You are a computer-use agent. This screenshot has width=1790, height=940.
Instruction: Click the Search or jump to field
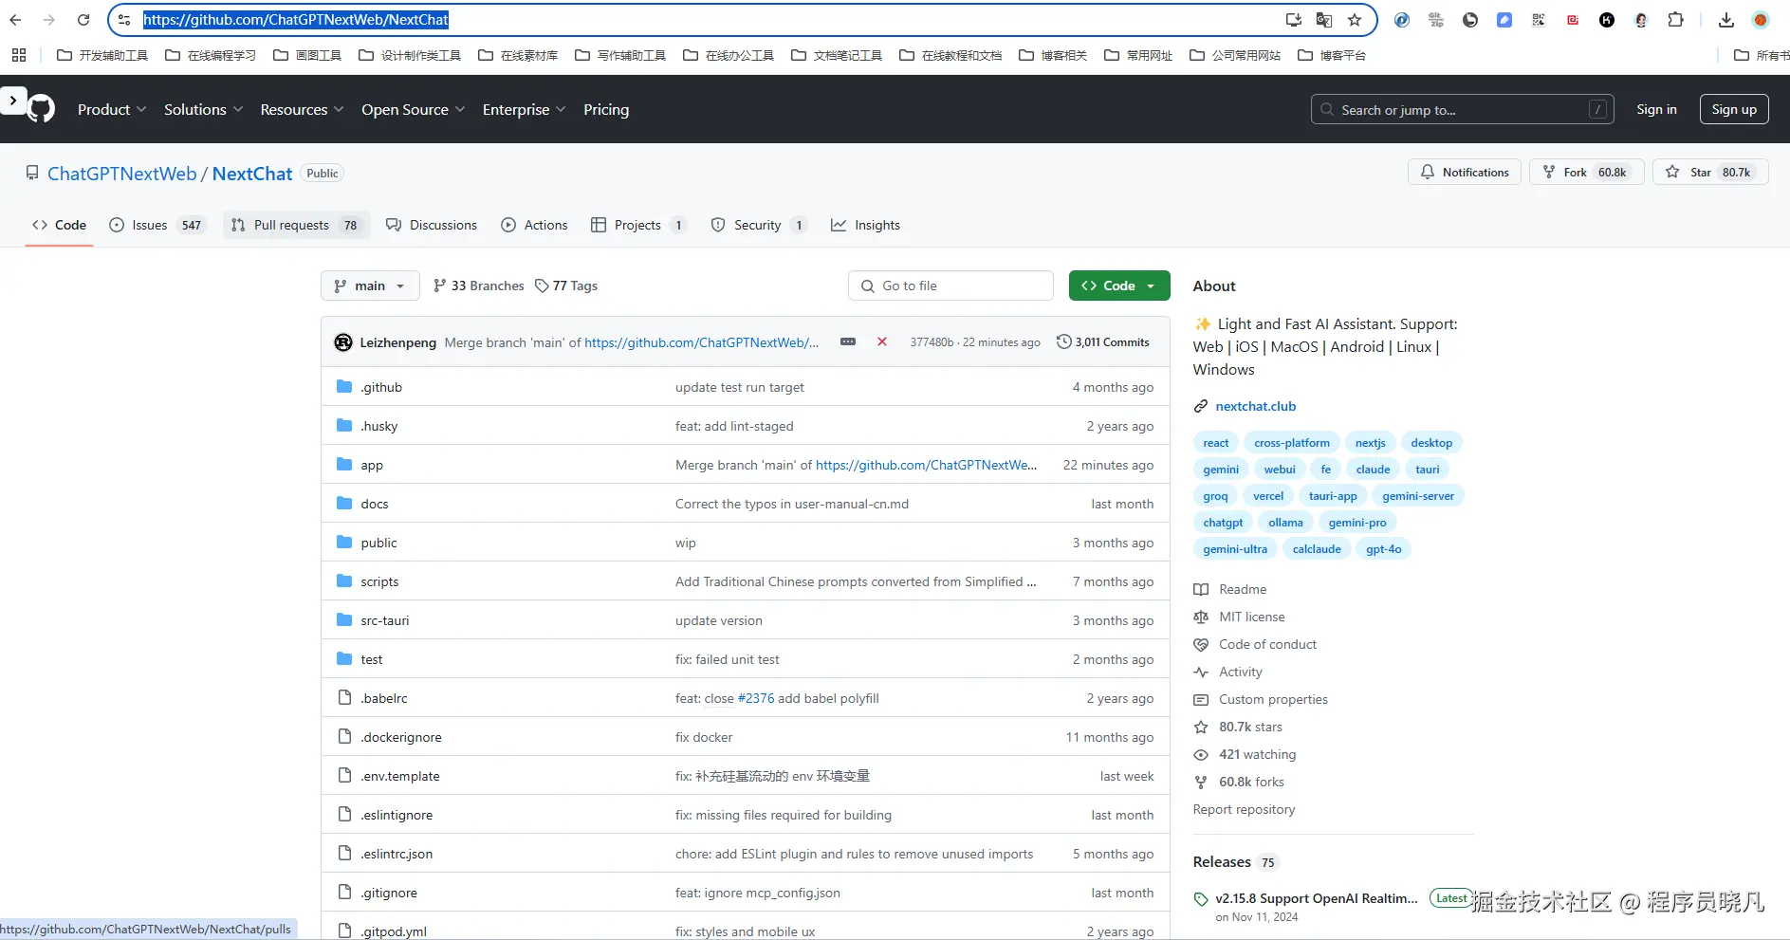coord(1462,109)
